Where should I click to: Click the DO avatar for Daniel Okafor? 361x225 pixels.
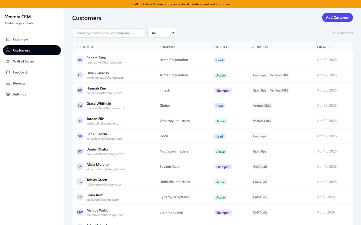(80, 151)
